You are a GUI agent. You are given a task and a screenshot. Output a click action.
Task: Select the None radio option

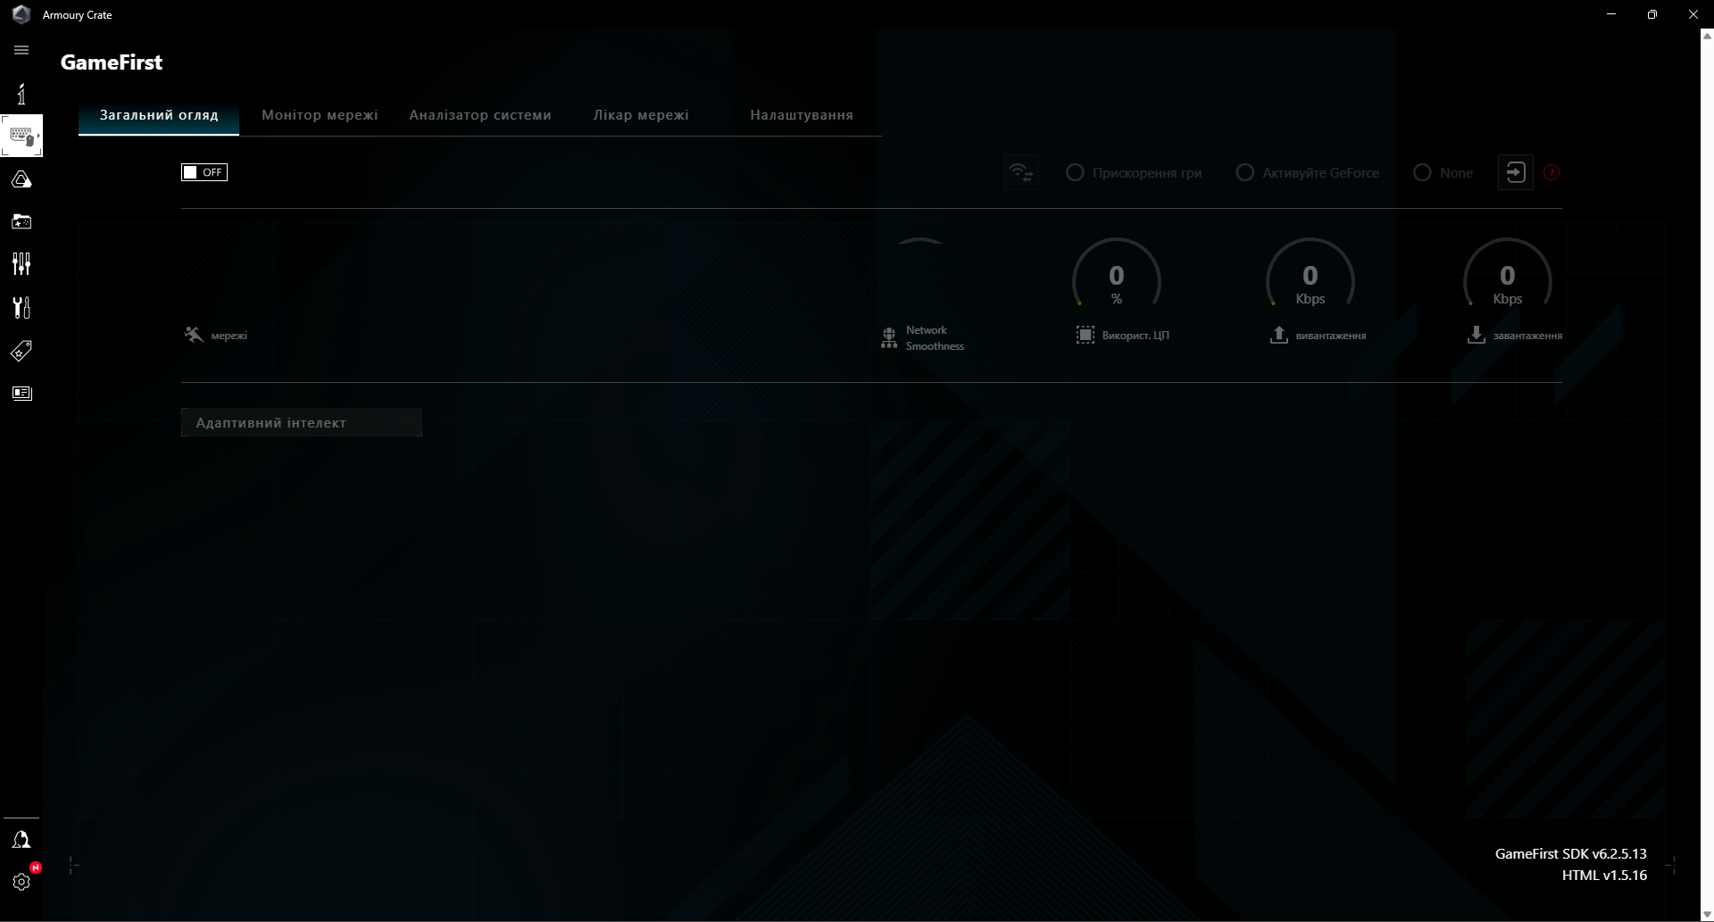click(1422, 172)
